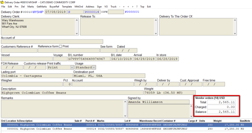Click the Vendor orders Charged value 0.00

[x=221, y=107]
